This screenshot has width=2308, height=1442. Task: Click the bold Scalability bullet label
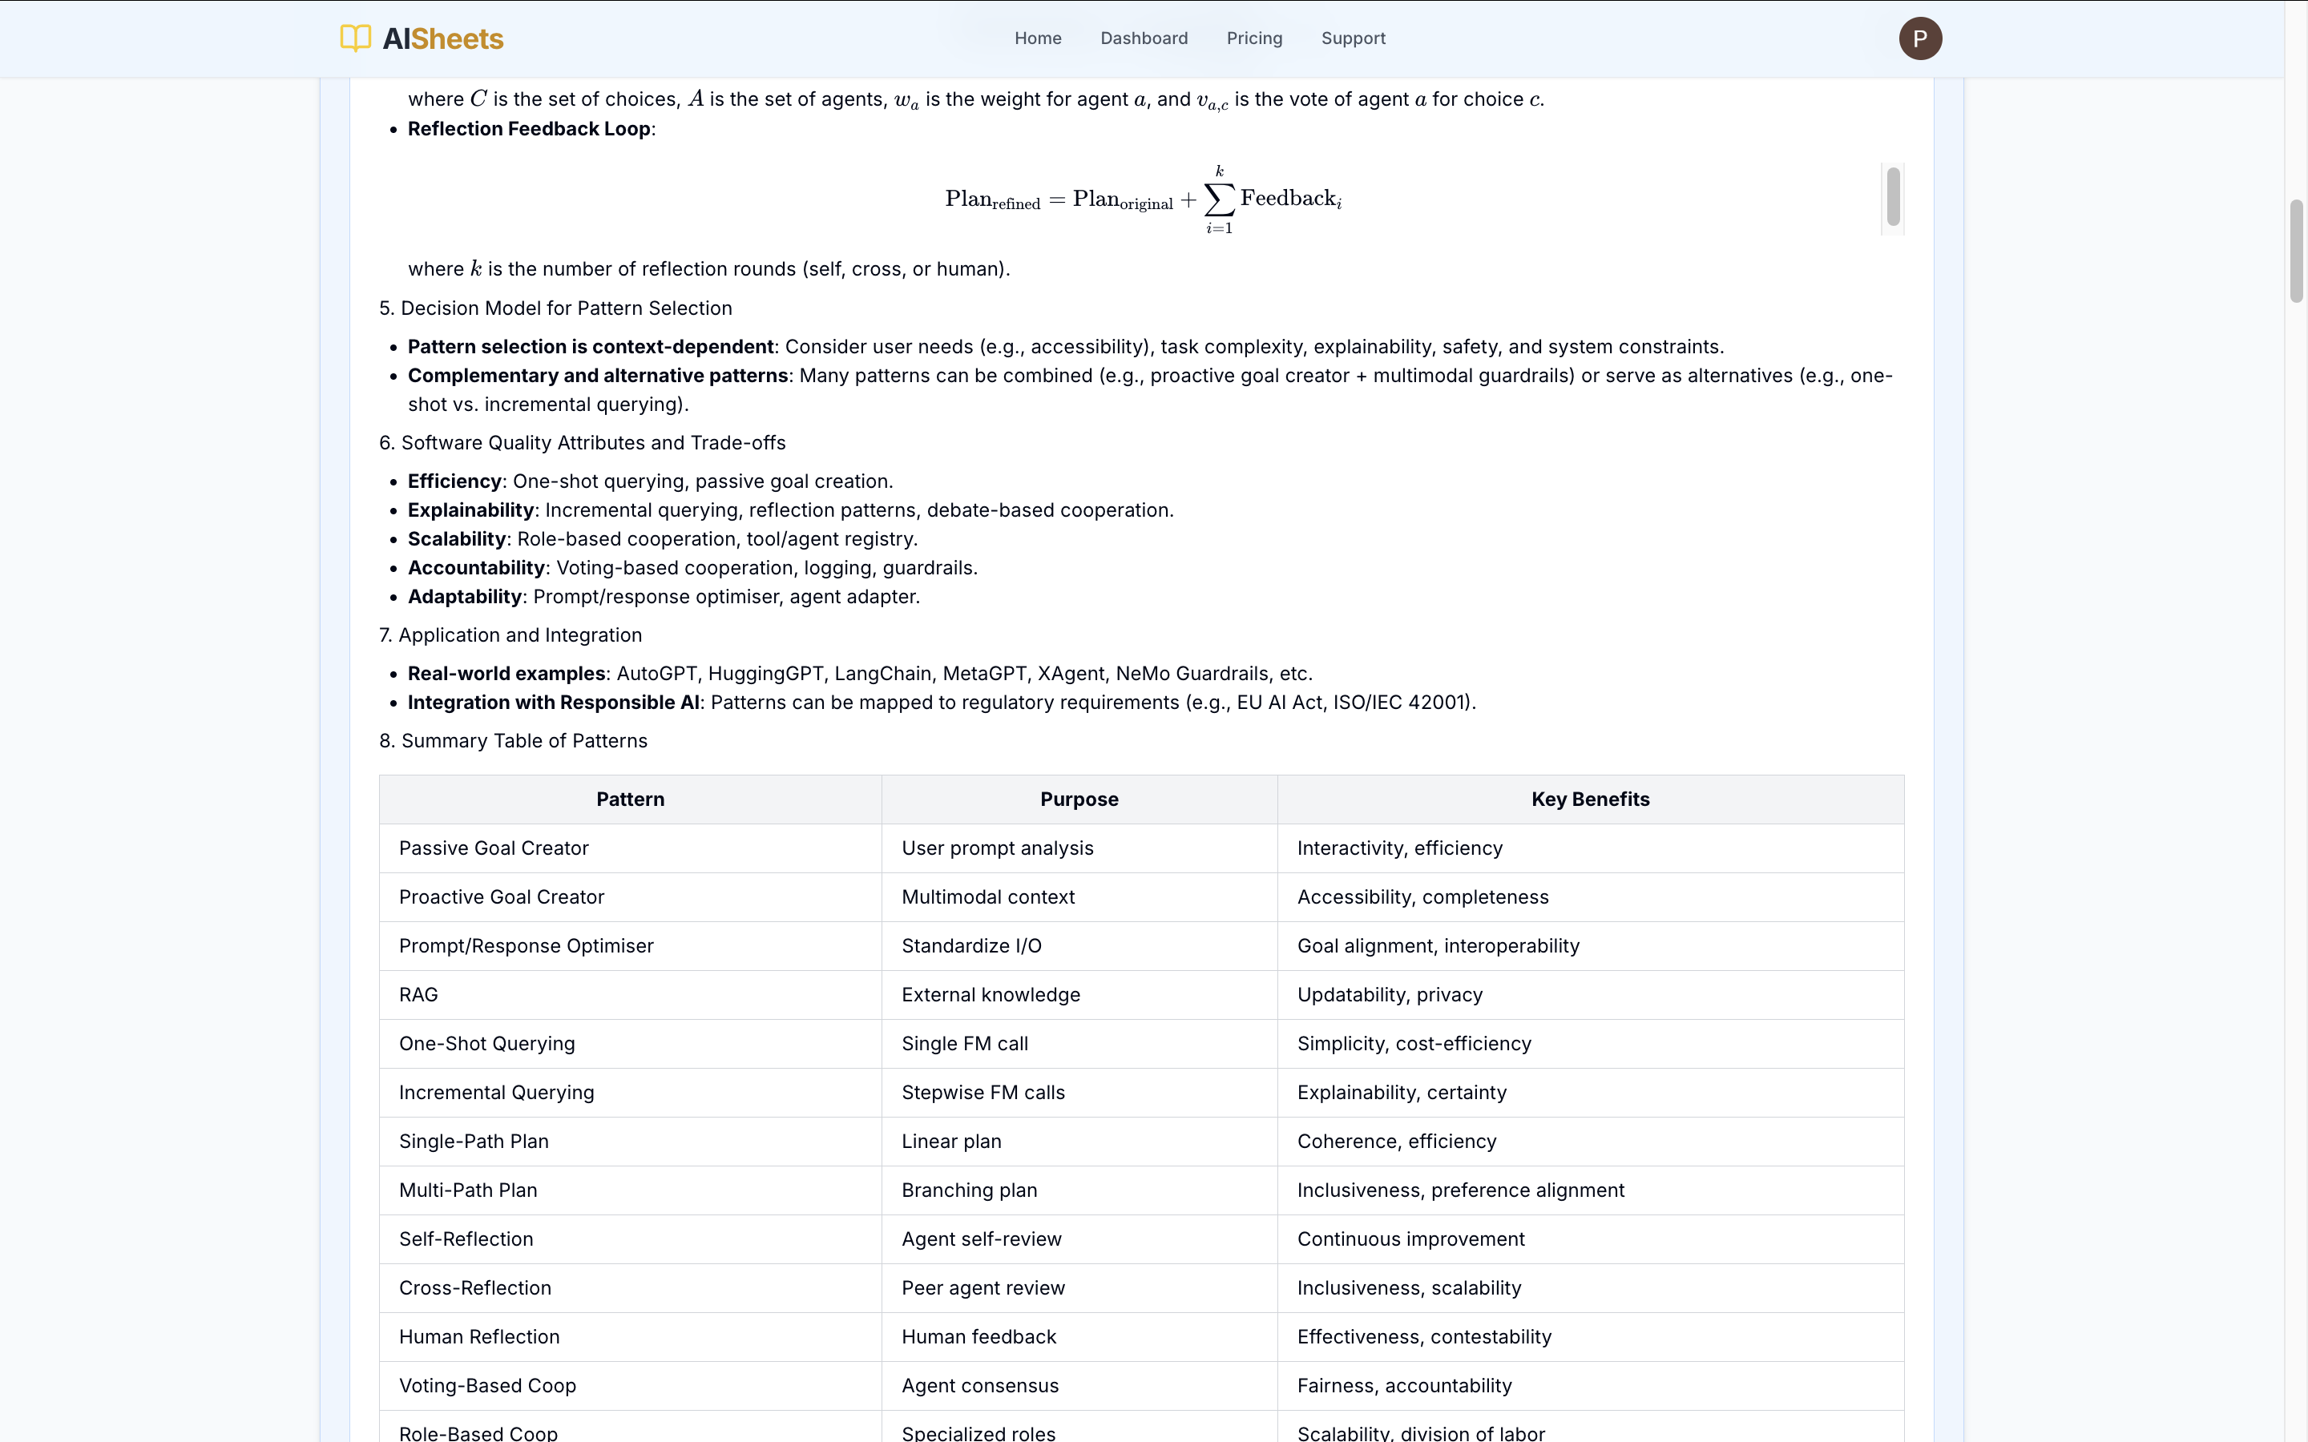(x=457, y=539)
